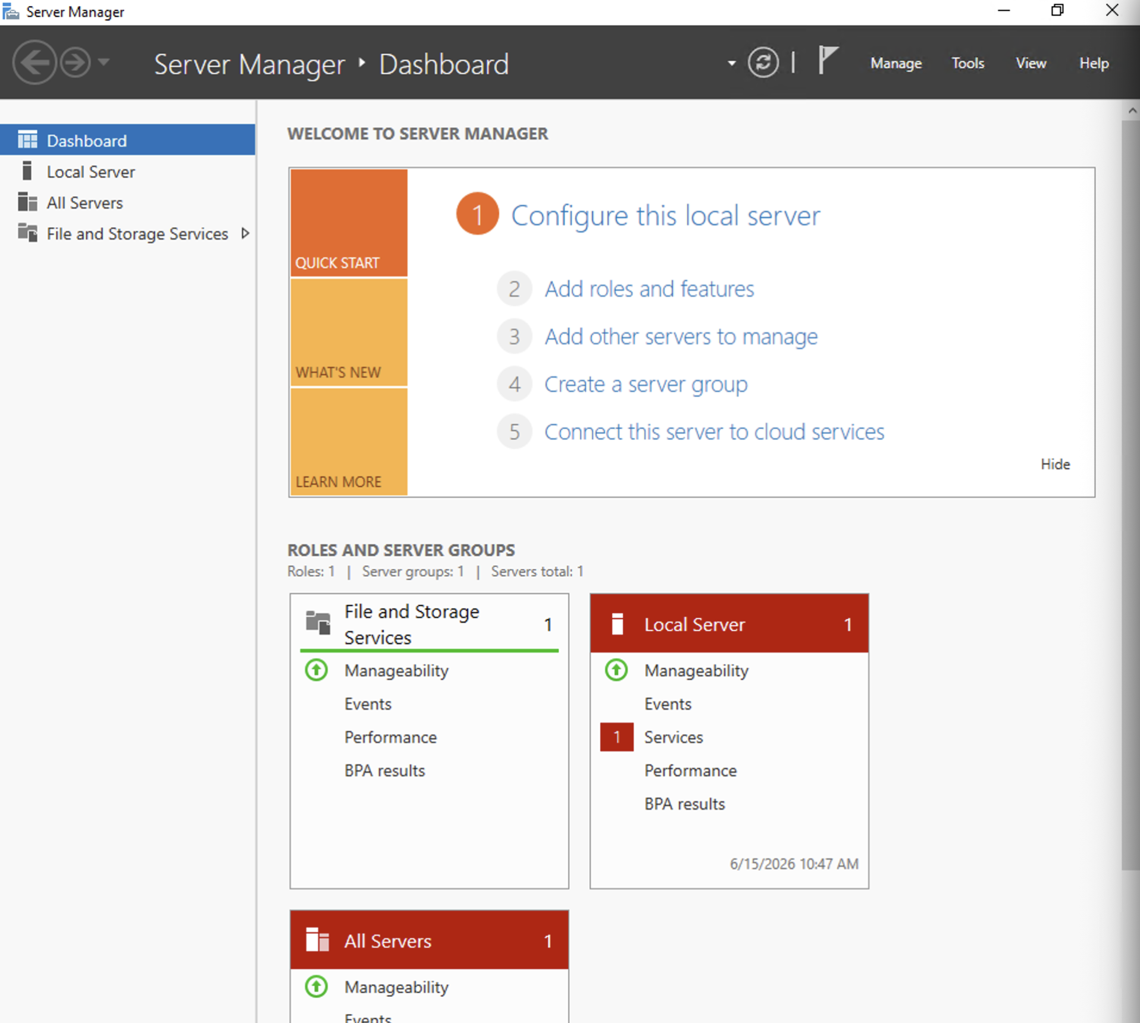The height and width of the screenshot is (1023, 1140).
Task: Click File and Storage Services tile icon
Action: coord(318,622)
